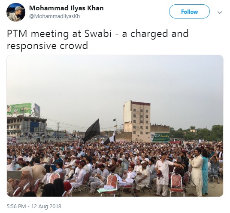Viewport: 230px width, 213px height.
Task: Open Mohammad Ilyas Khan's profile avatar
Action: coord(16,12)
